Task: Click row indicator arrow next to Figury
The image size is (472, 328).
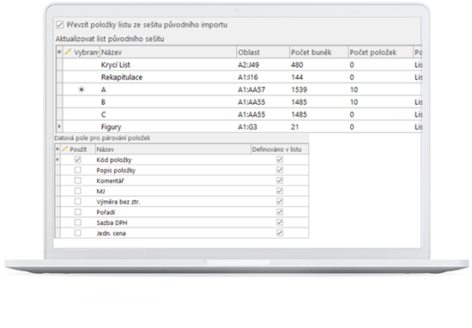Action: pyautogui.click(x=59, y=126)
